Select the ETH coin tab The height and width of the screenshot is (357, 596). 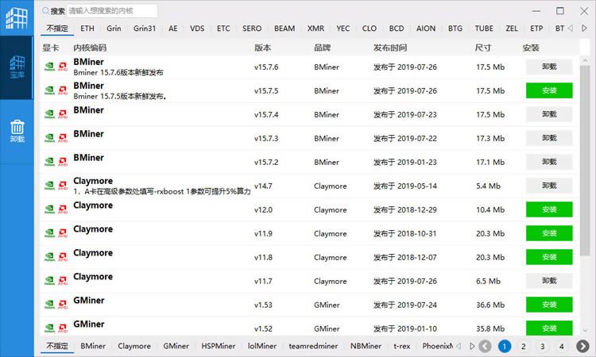(87, 29)
